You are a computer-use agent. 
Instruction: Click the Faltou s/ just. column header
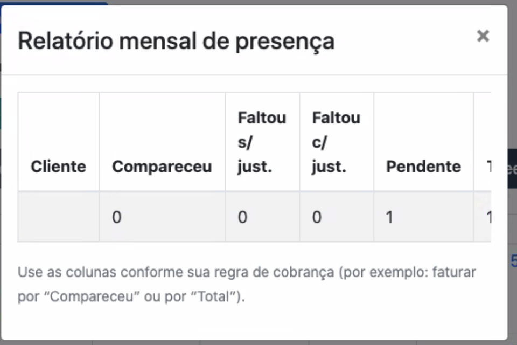click(262, 142)
